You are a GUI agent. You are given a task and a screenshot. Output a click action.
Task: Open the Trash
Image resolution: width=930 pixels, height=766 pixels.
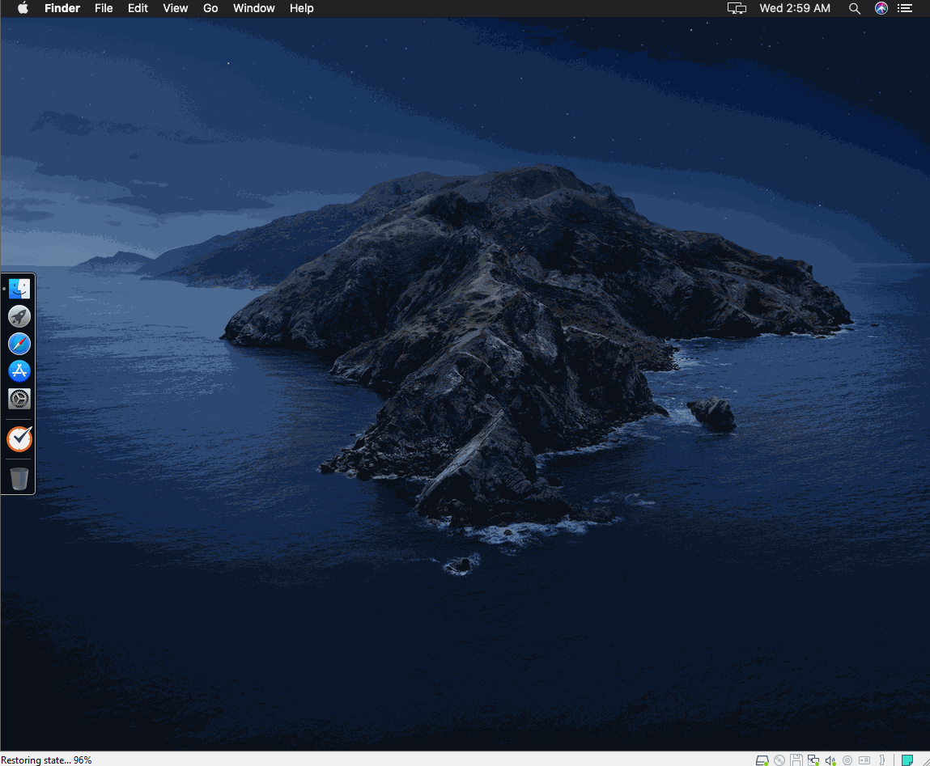[19, 478]
